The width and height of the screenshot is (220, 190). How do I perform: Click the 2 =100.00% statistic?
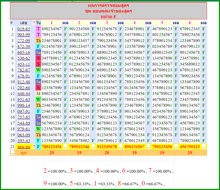coord(55,171)
